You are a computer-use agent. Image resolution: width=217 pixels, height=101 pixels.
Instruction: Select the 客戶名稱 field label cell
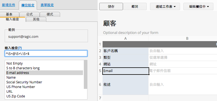pos(125,51)
